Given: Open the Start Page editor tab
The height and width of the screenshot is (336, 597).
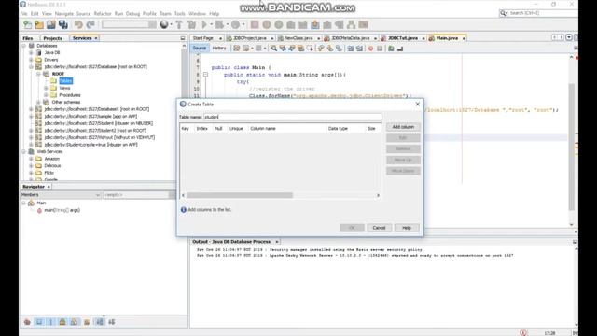Looking at the screenshot, I should click(203, 38).
